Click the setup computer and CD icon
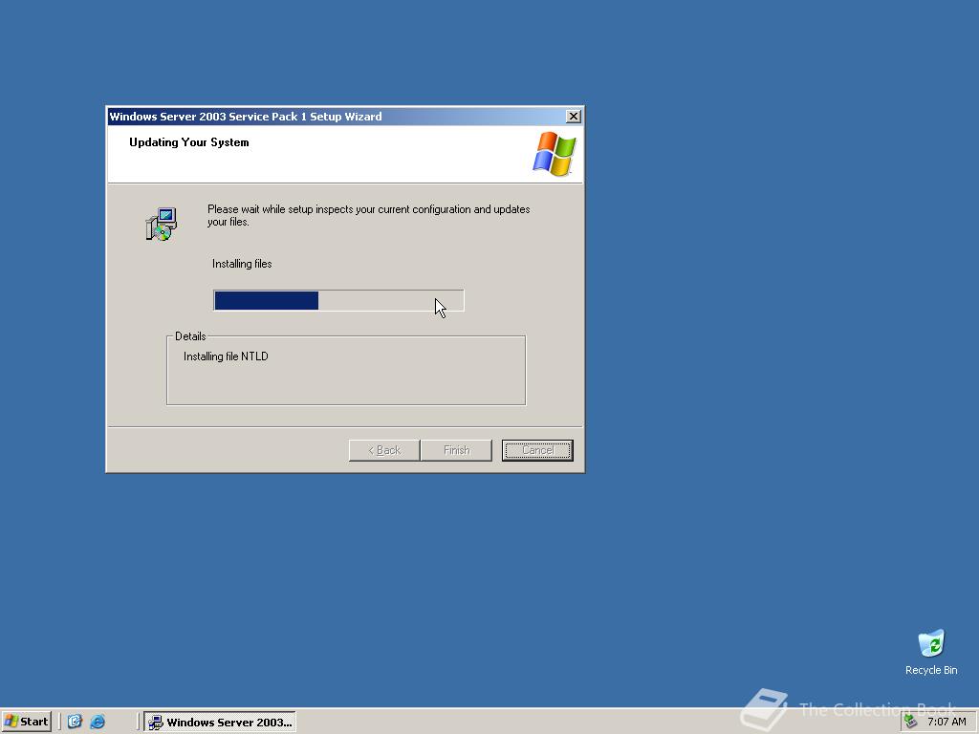Screen dimensions: 979x734 coord(162,224)
